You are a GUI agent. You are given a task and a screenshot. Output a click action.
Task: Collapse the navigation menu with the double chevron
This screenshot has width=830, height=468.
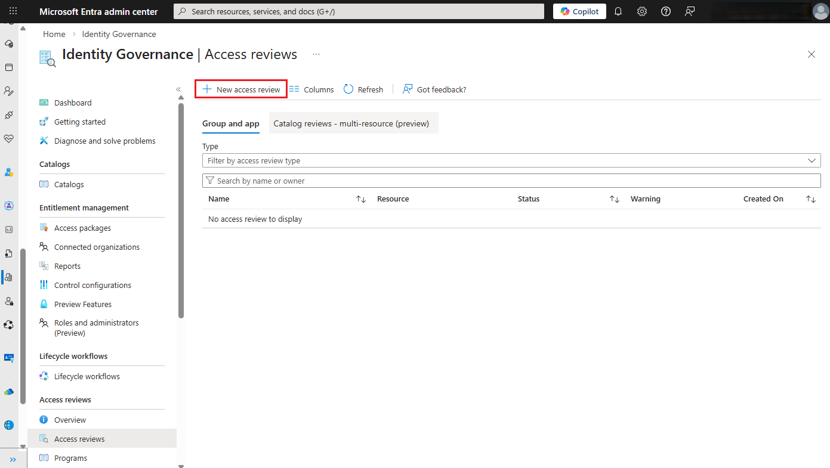(x=178, y=89)
